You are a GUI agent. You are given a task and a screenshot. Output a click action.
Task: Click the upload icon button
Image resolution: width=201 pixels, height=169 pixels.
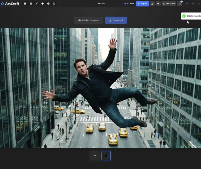(152, 4)
